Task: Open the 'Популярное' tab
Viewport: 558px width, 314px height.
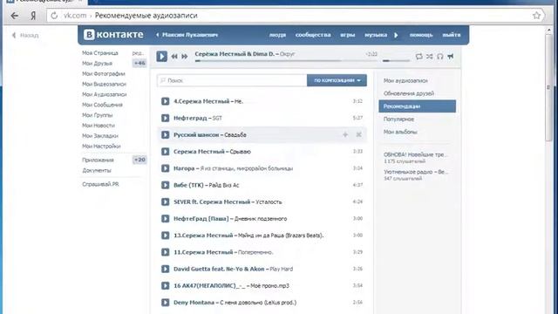Action: pos(398,119)
